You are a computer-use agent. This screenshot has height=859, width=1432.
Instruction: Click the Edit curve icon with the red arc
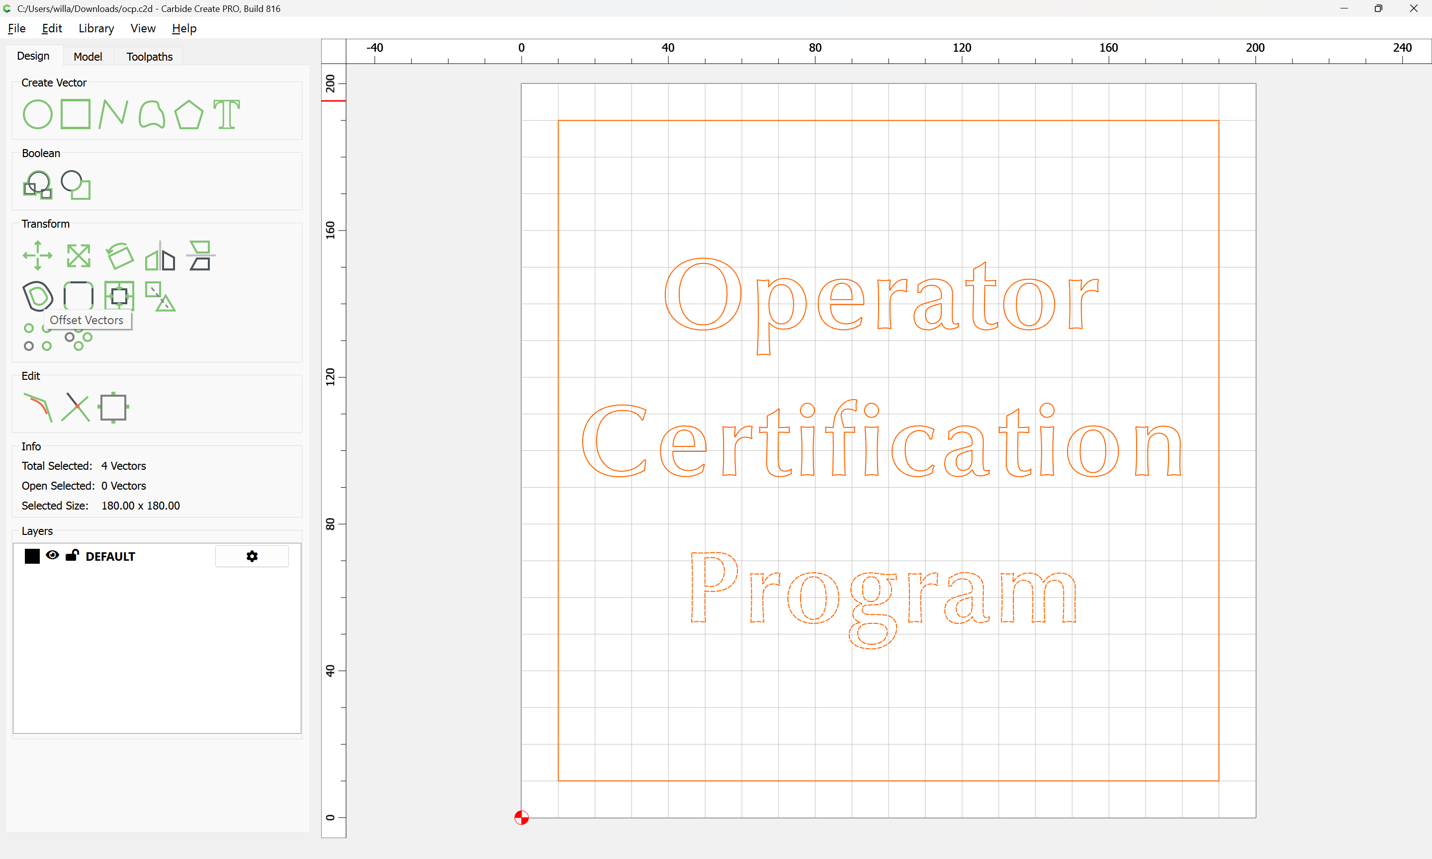[x=38, y=407]
